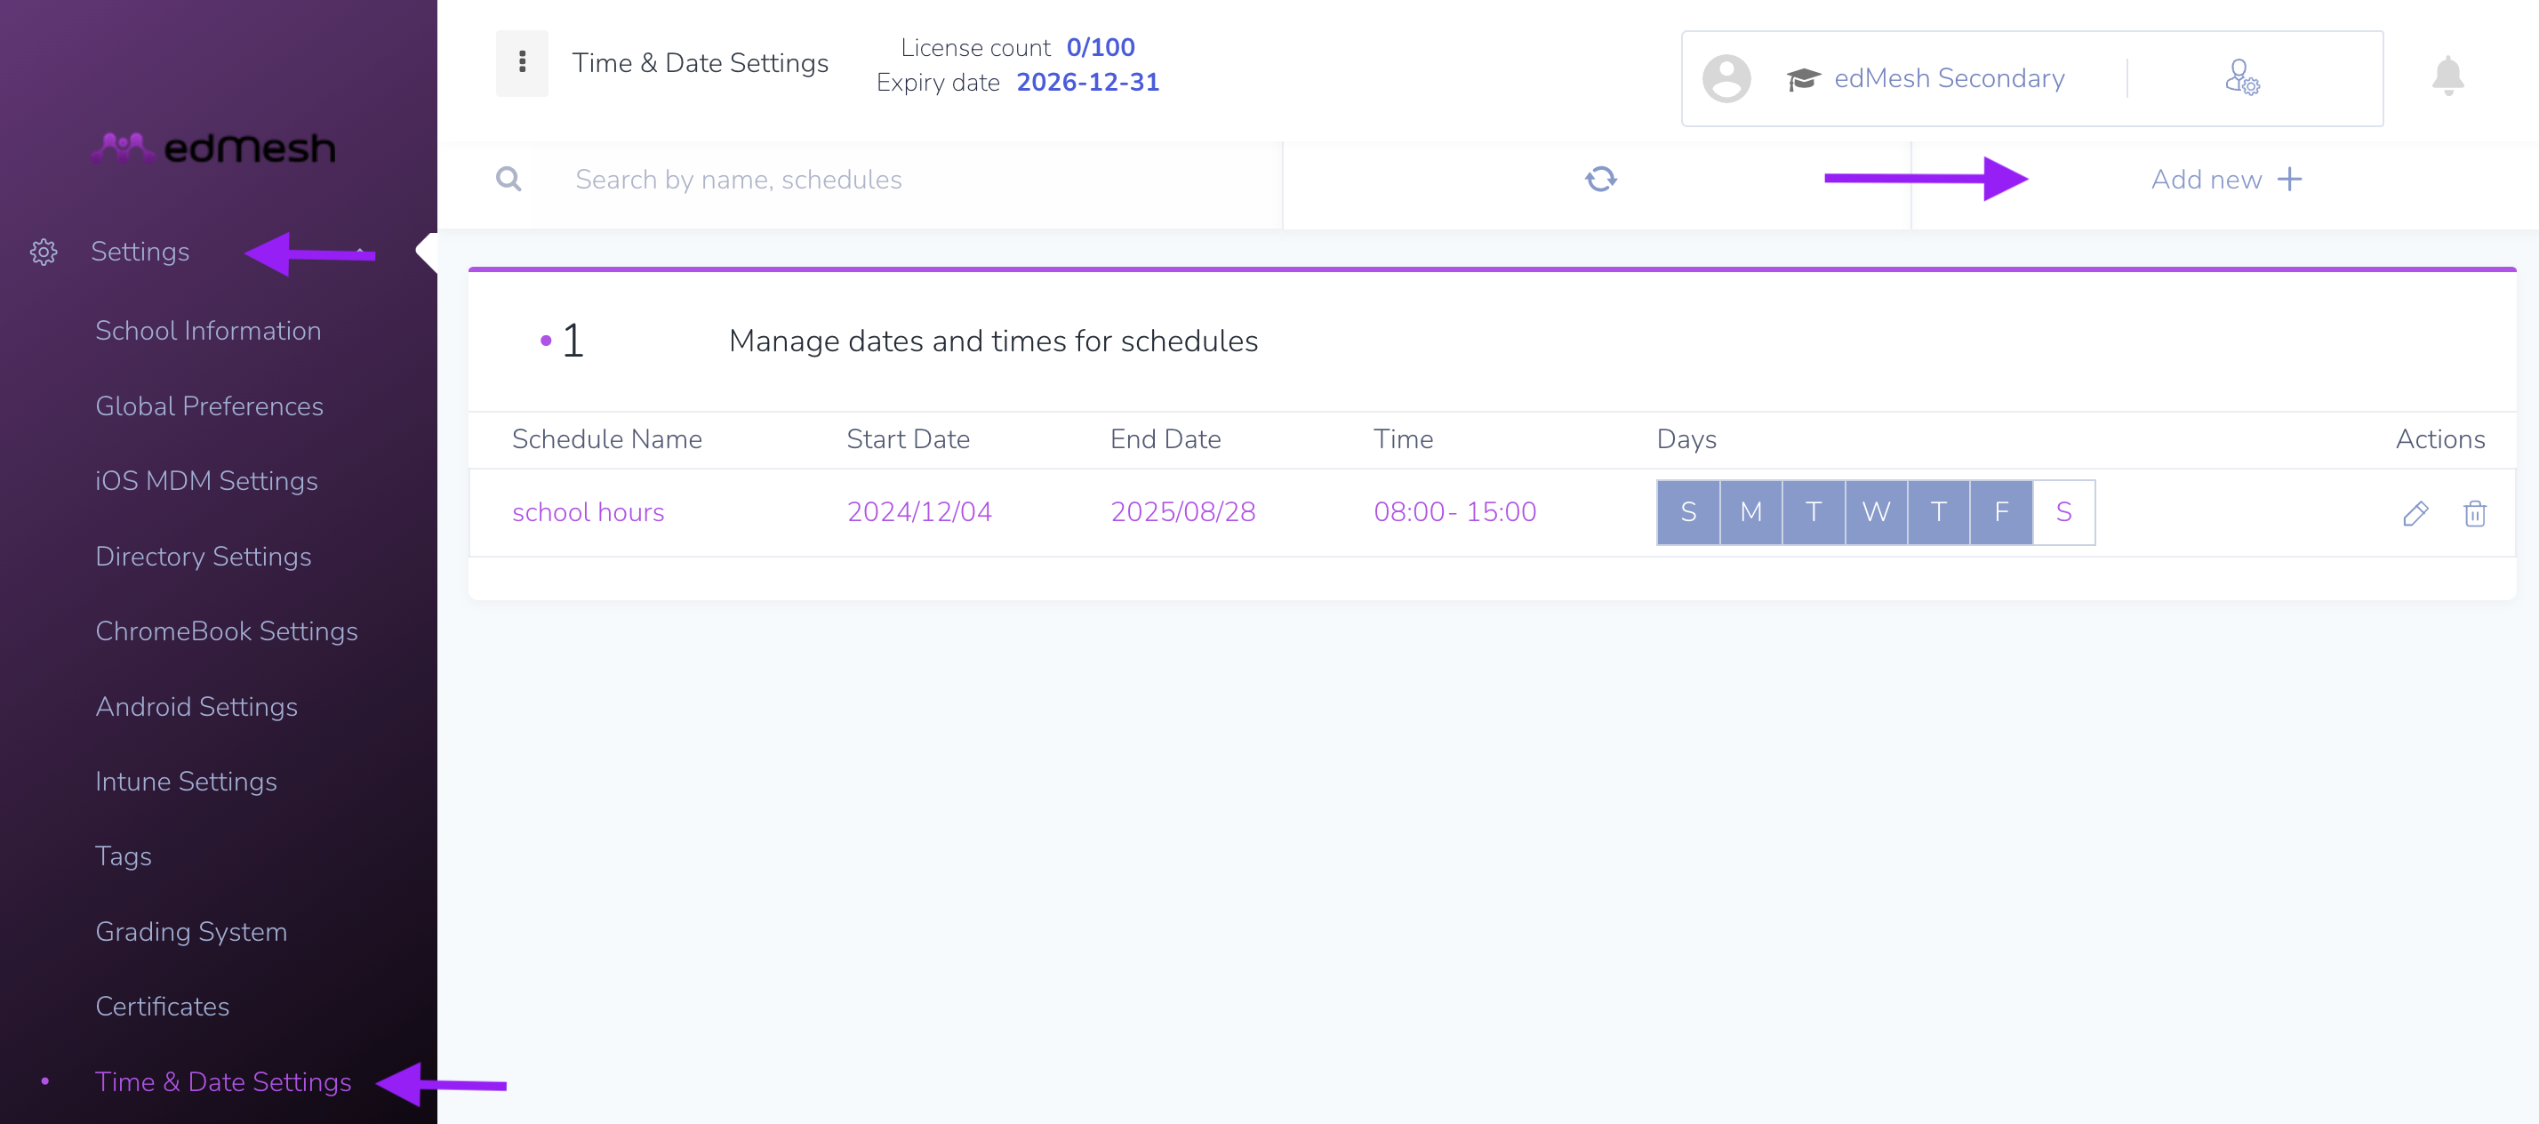The width and height of the screenshot is (2539, 1124).
Task: Open the three-dot menu beside page title
Action: tap(521, 63)
